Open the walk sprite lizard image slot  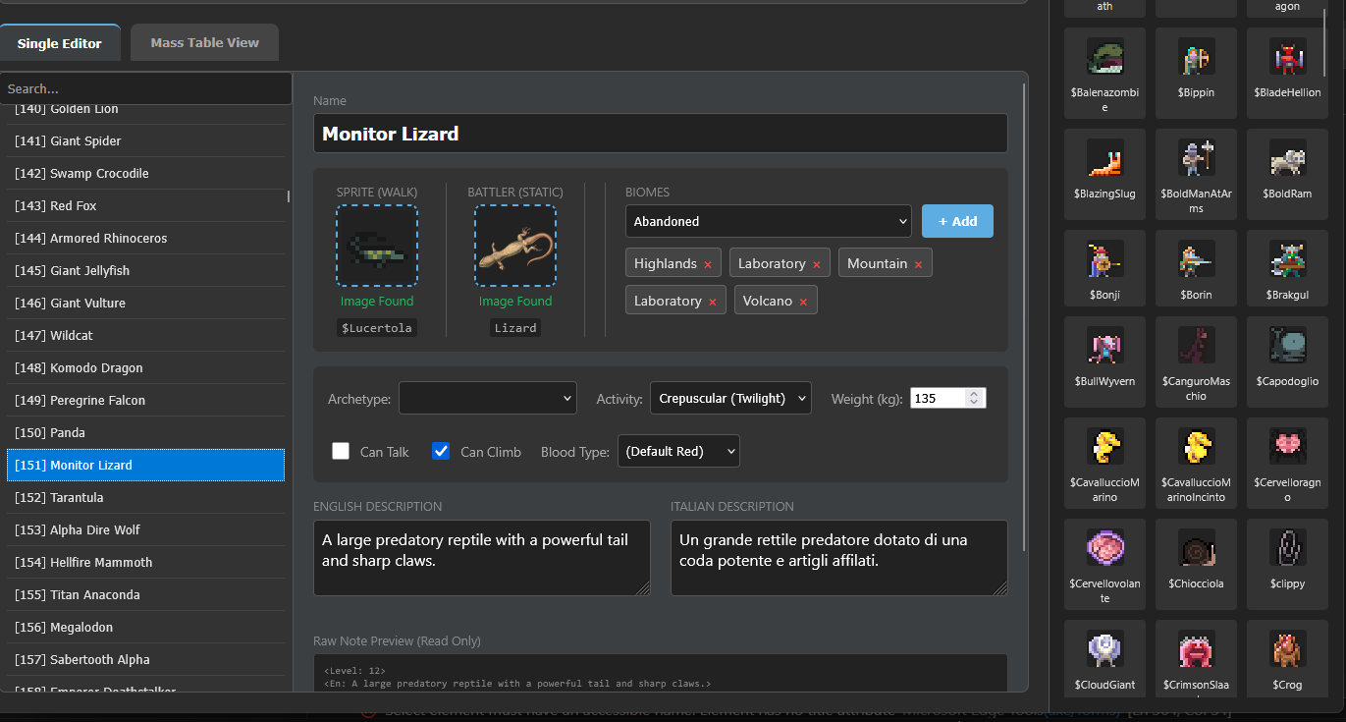377,247
